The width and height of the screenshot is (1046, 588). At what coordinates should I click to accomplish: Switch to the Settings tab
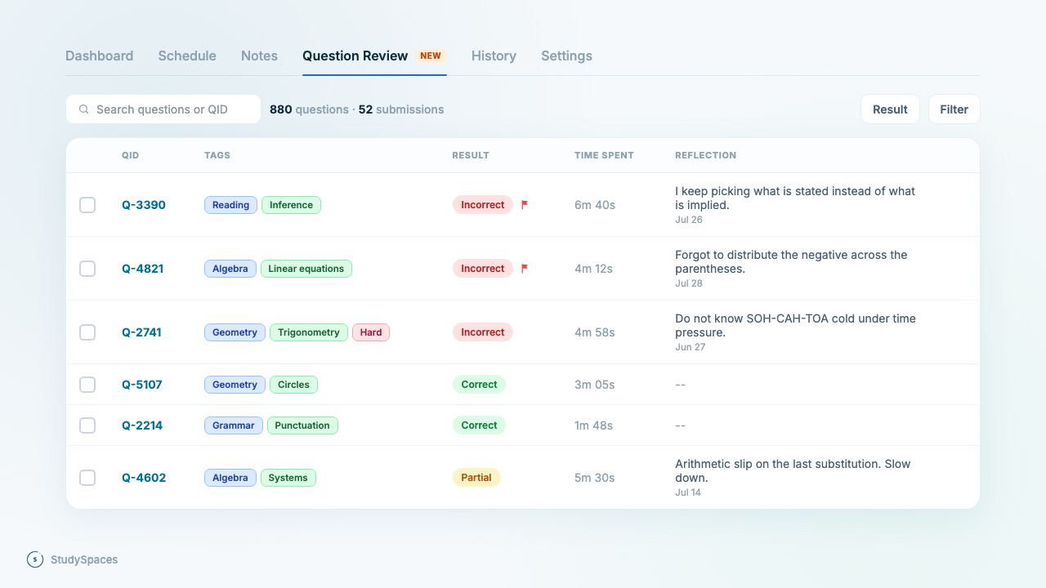tap(566, 56)
